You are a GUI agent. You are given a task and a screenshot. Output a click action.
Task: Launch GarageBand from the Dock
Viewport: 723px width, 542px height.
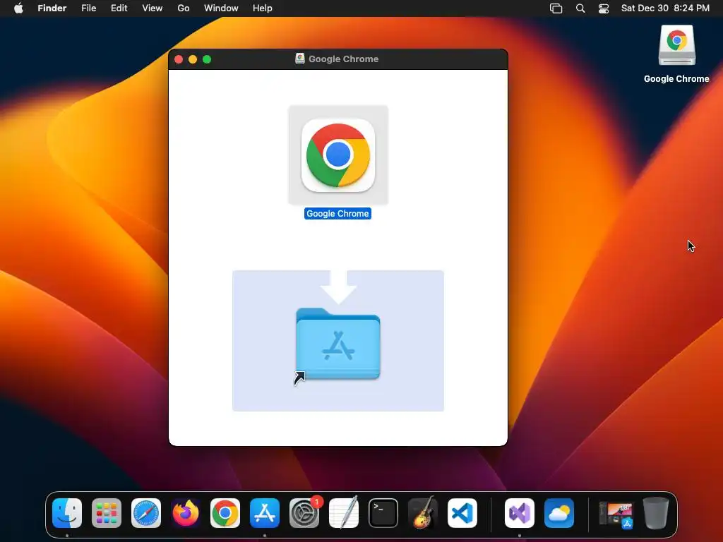423,512
